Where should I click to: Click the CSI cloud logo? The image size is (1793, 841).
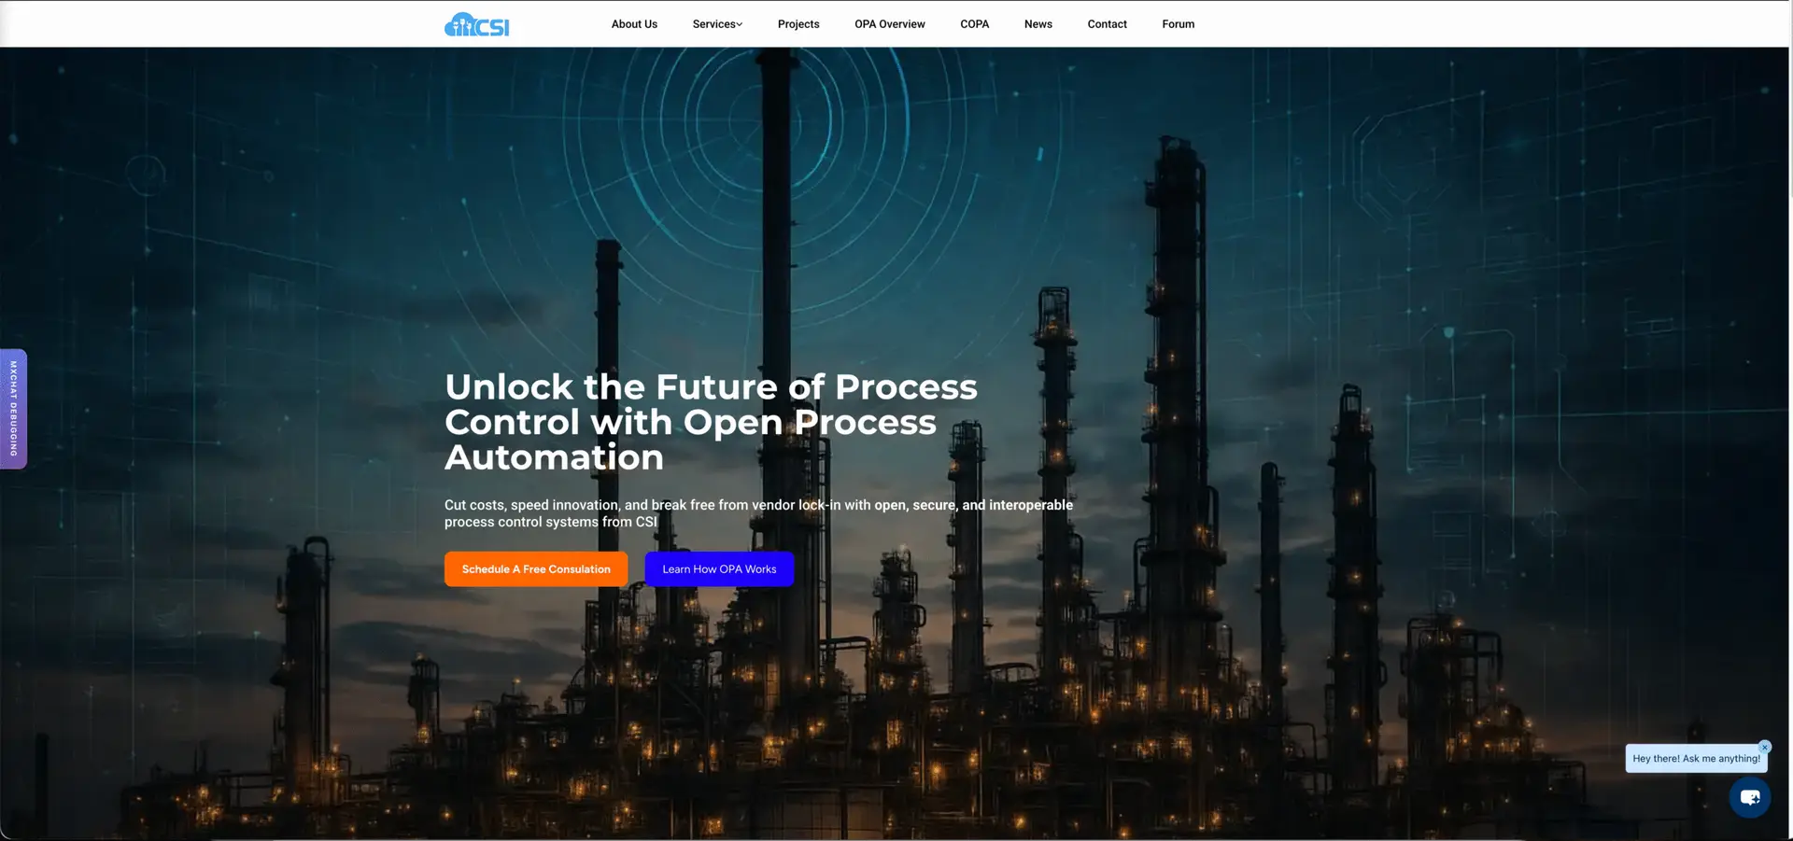[x=476, y=24]
